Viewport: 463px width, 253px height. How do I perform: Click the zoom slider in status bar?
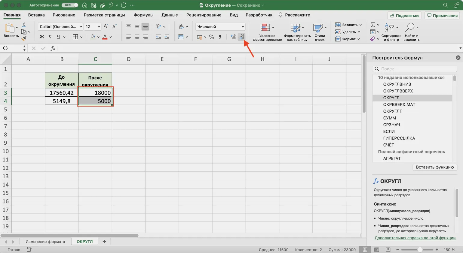(x=420, y=250)
